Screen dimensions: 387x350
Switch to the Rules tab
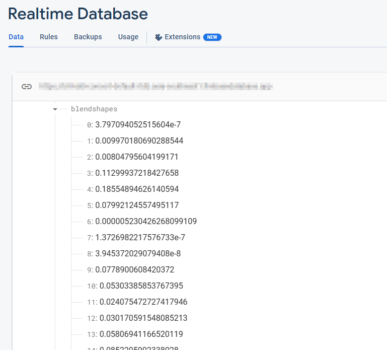(x=49, y=37)
